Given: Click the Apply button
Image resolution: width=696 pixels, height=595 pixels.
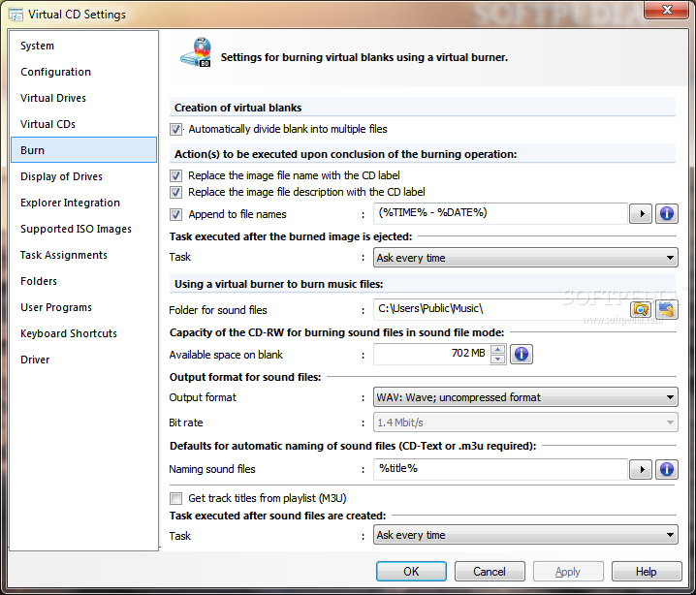Looking at the screenshot, I should 568,572.
